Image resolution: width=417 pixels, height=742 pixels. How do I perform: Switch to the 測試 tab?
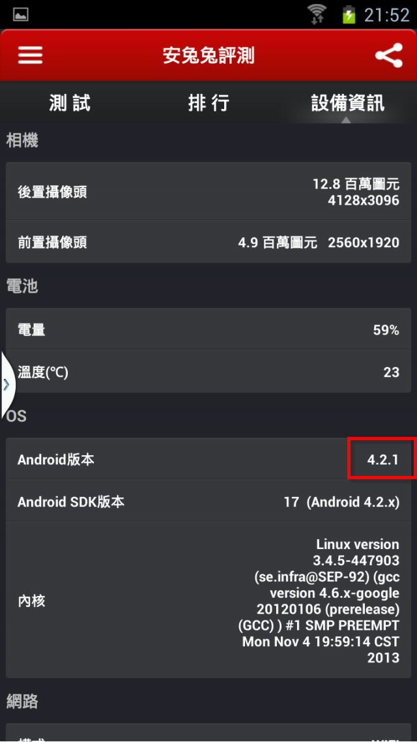70,102
